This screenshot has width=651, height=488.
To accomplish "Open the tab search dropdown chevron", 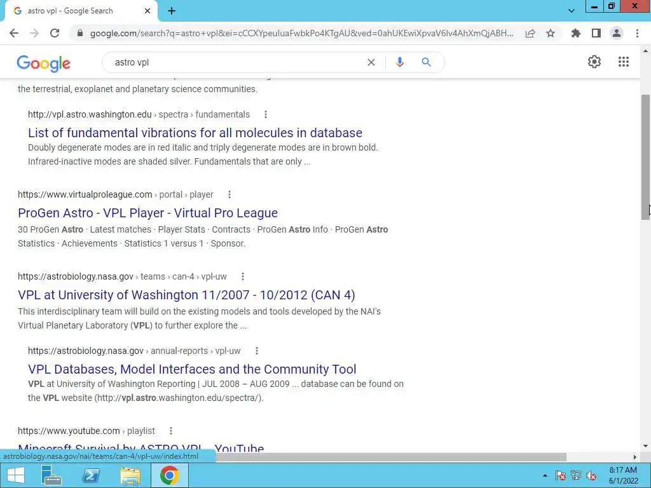I will point(572,11).
